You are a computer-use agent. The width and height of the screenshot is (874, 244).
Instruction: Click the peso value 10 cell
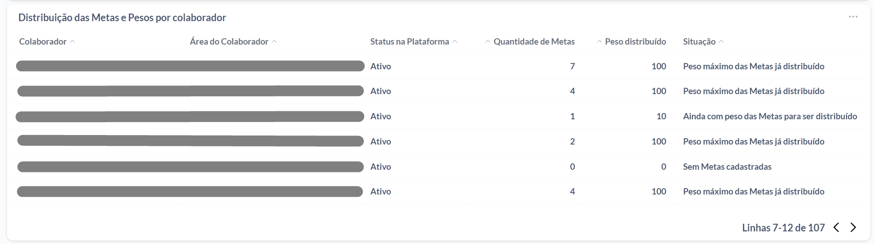tap(661, 116)
